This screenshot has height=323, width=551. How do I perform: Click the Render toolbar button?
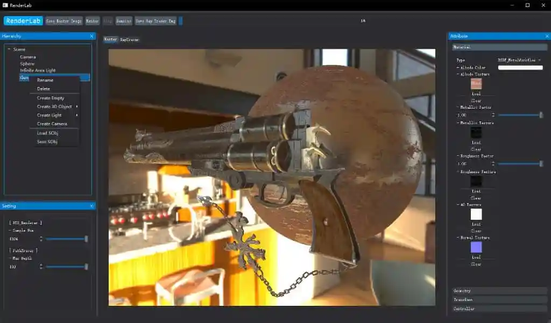tap(93, 21)
